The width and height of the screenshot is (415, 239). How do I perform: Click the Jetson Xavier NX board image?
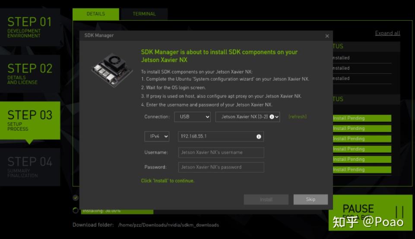[112, 69]
